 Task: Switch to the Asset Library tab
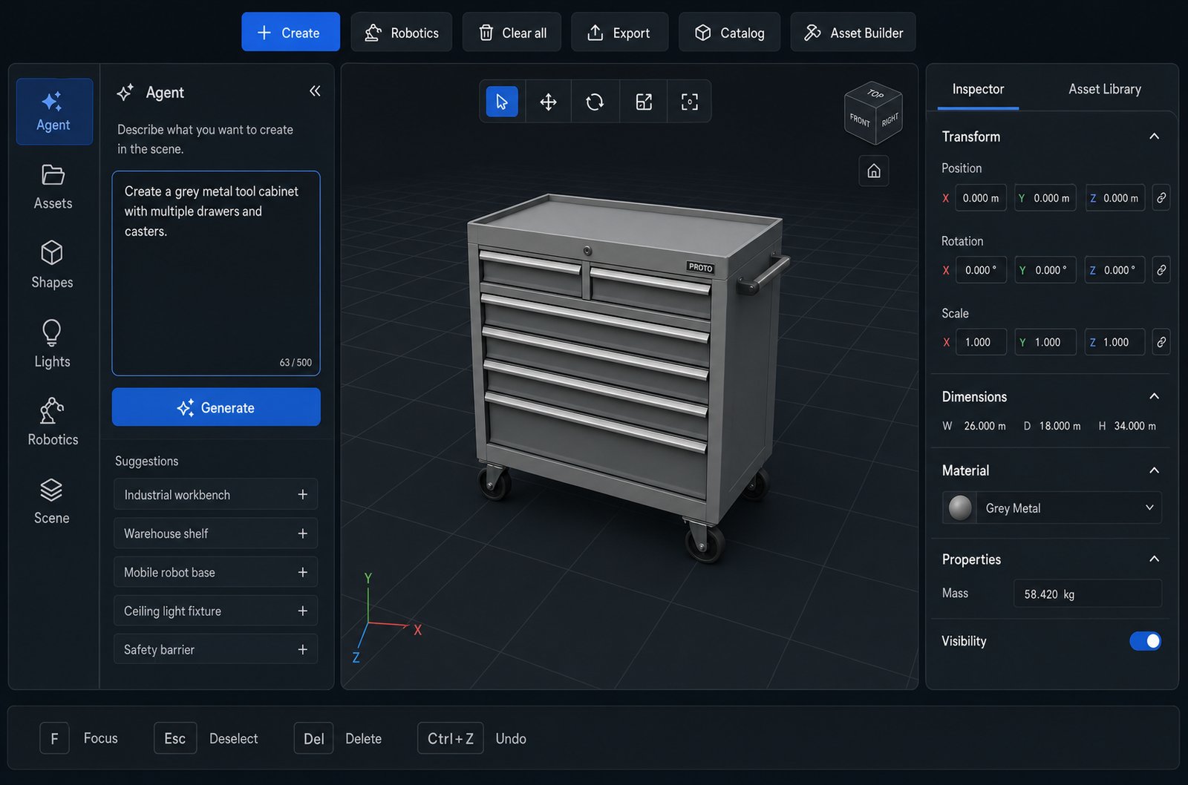pyautogui.click(x=1104, y=89)
